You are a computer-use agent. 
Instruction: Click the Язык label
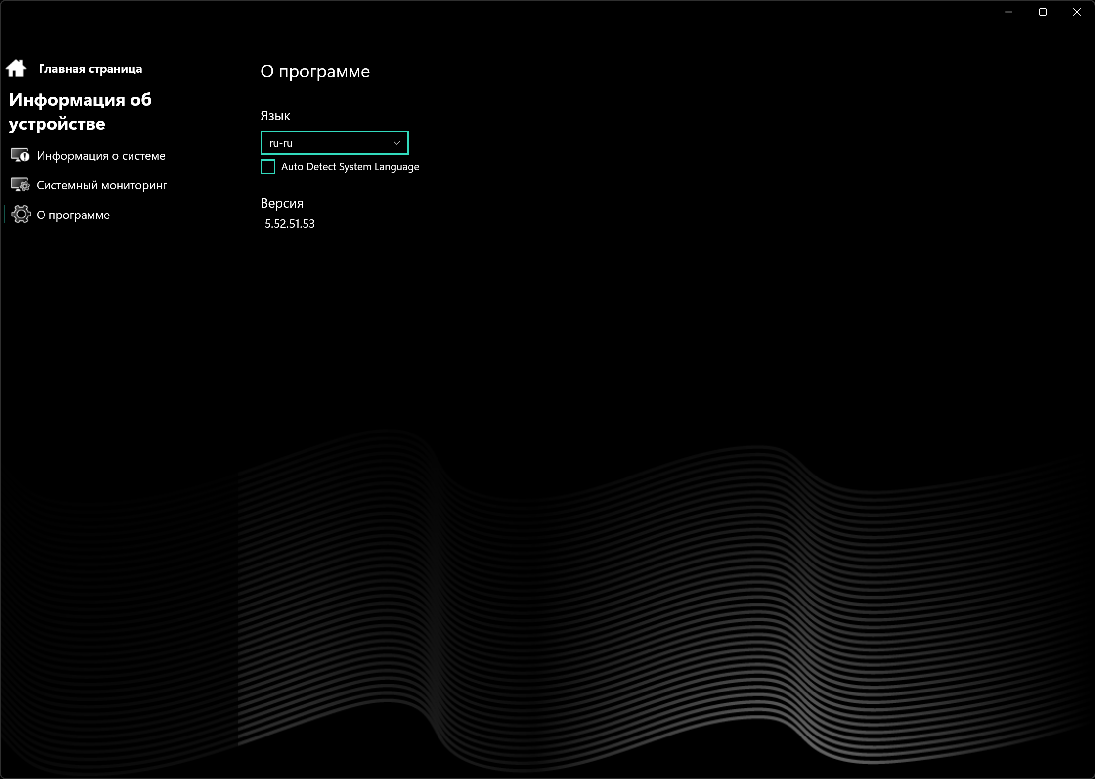coord(275,116)
